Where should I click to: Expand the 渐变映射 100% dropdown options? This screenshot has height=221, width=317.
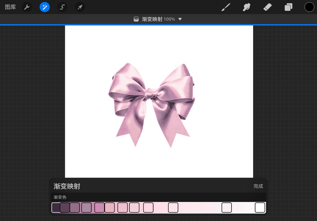point(180,19)
